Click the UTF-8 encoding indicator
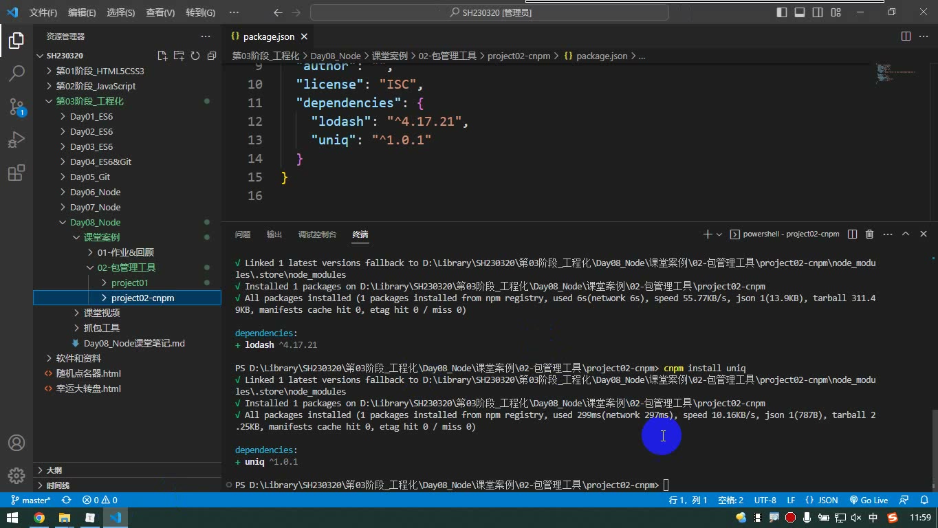Image resolution: width=938 pixels, height=528 pixels. tap(765, 500)
